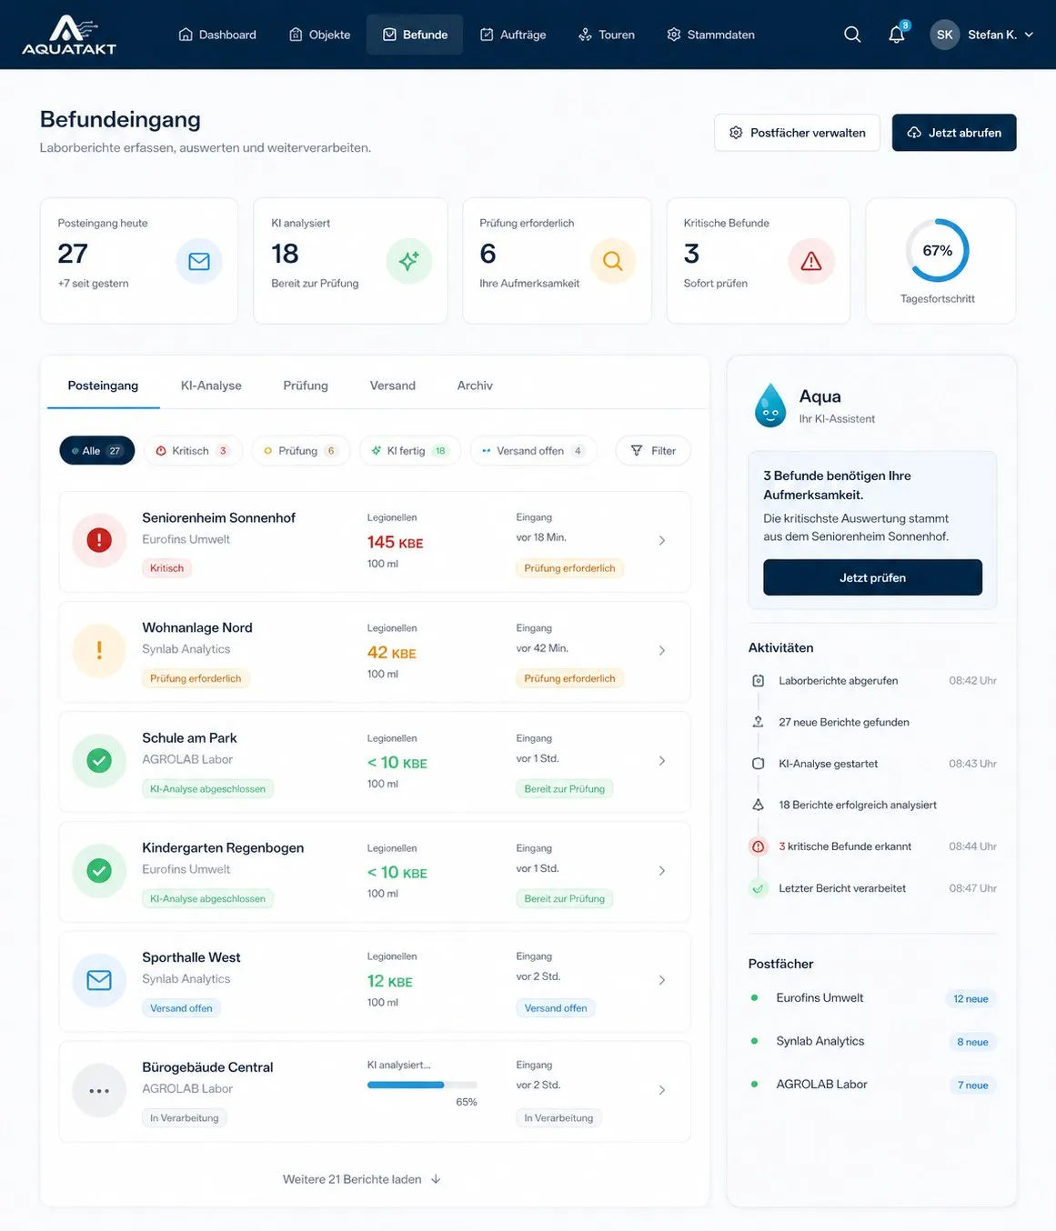
Task: Switch to KI-Analyse tab
Action: [211, 385]
